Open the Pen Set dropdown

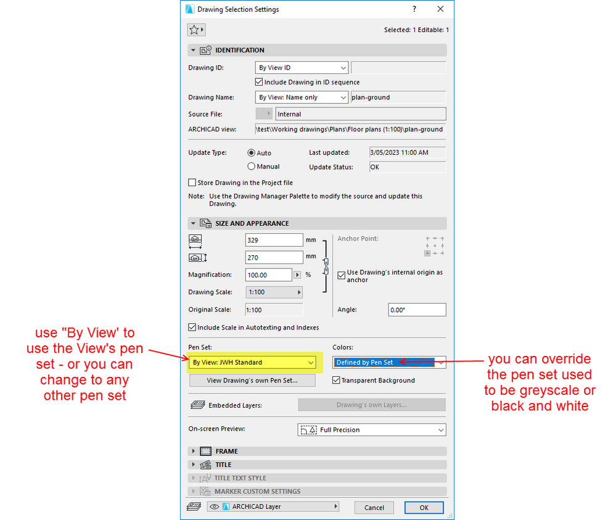coord(252,362)
